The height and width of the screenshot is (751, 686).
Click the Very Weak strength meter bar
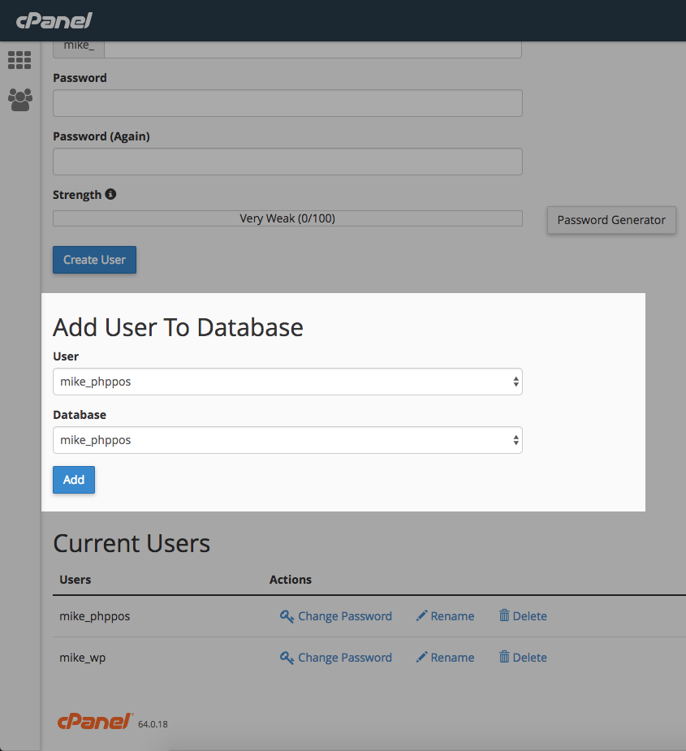pyautogui.click(x=287, y=218)
